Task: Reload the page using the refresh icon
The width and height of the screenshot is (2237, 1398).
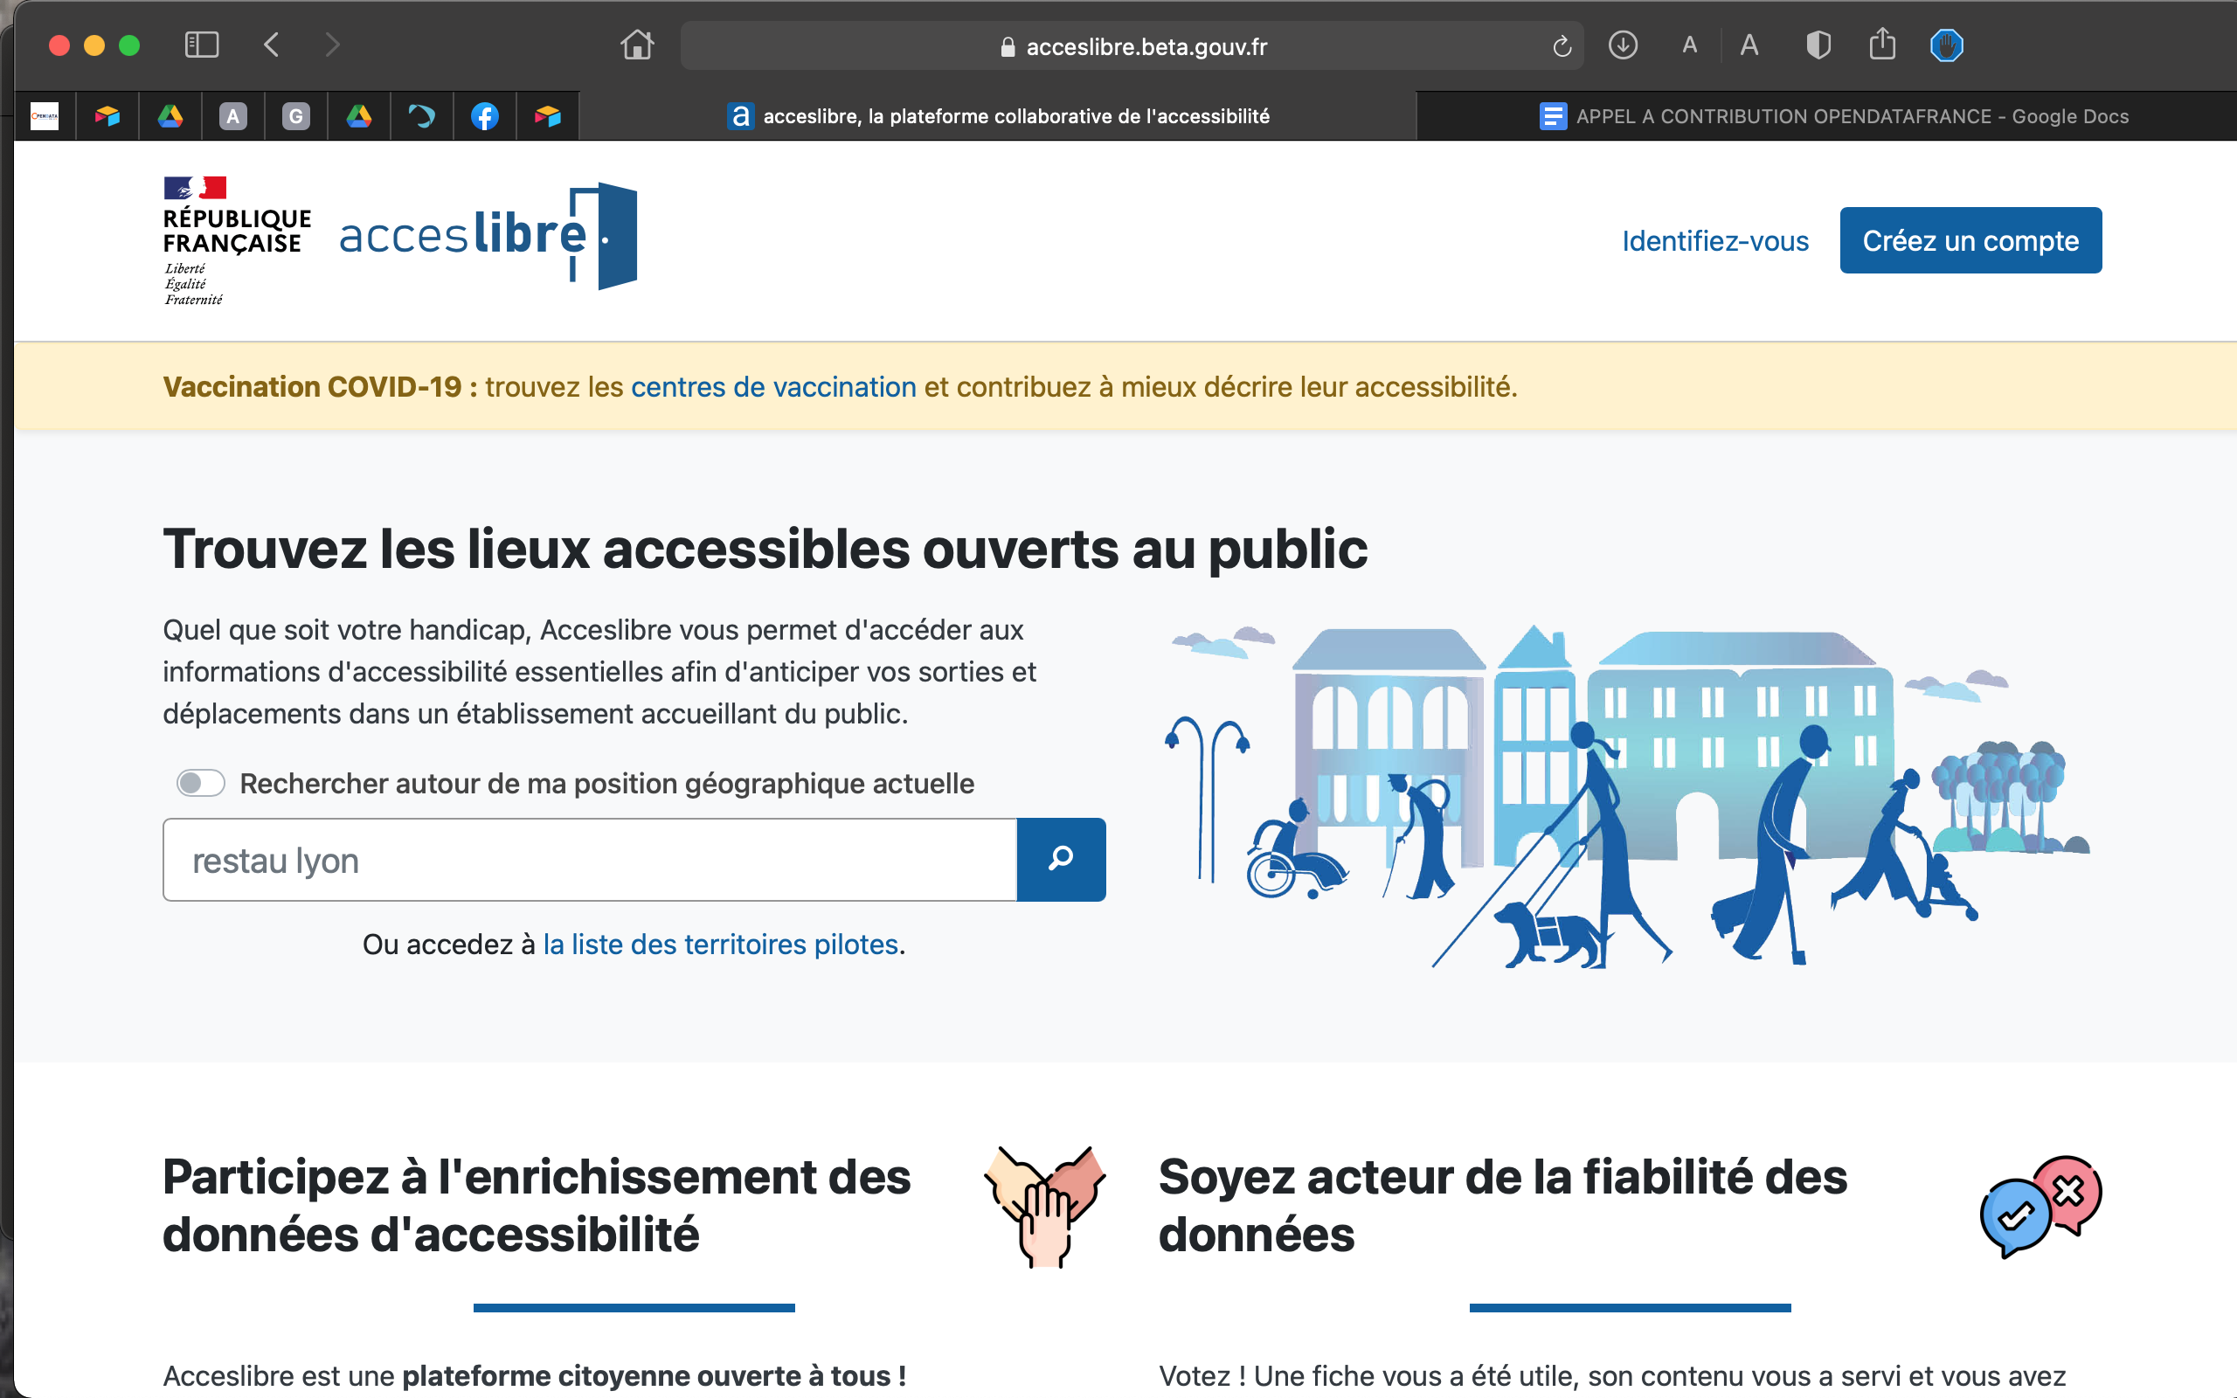Action: (x=1562, y=45)
